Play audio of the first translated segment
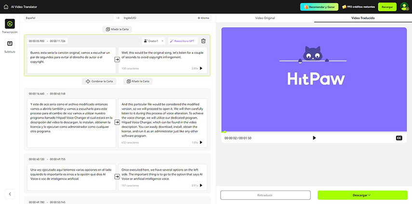Image resolution: width=412 pixels, height=204 pixels. pos(201,68)
